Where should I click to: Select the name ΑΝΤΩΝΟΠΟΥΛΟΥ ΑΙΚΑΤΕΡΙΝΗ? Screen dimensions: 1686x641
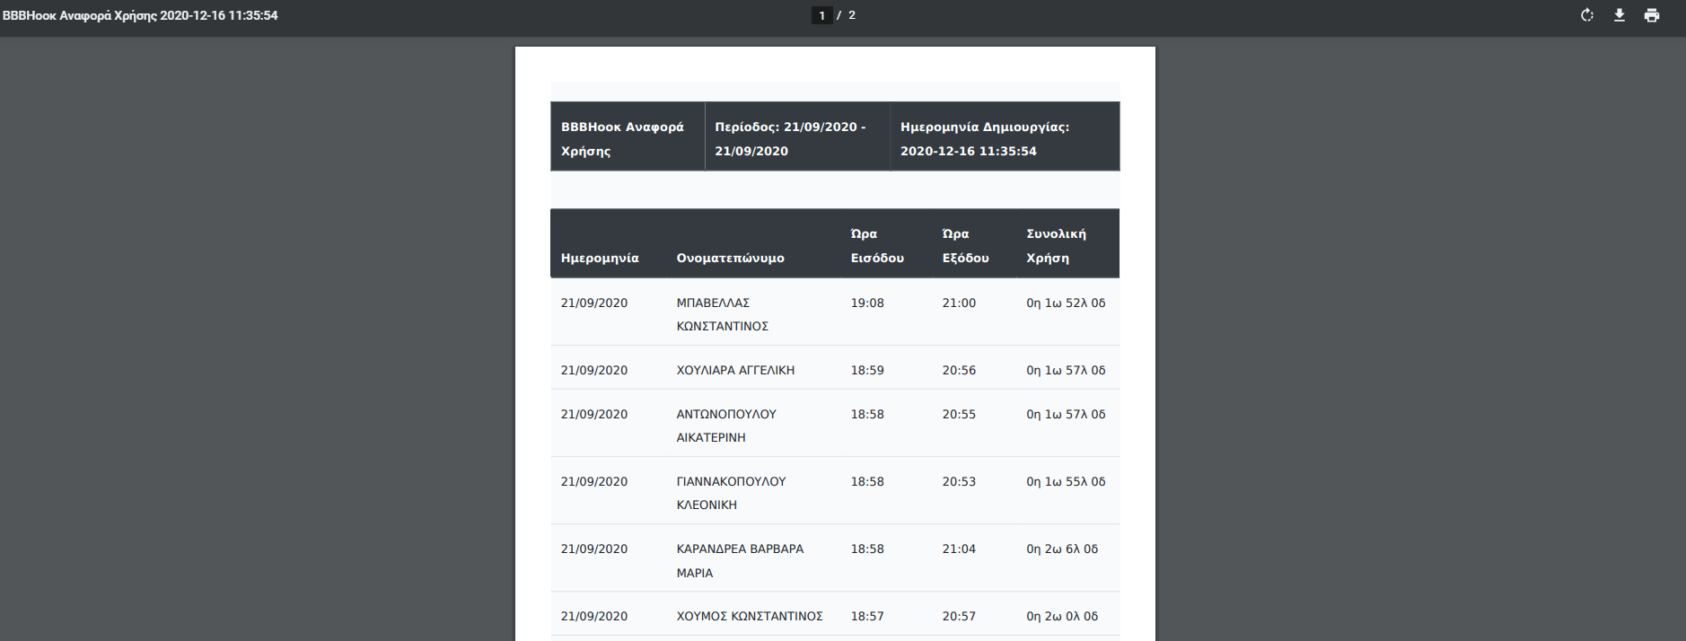(x=725, y=426)
